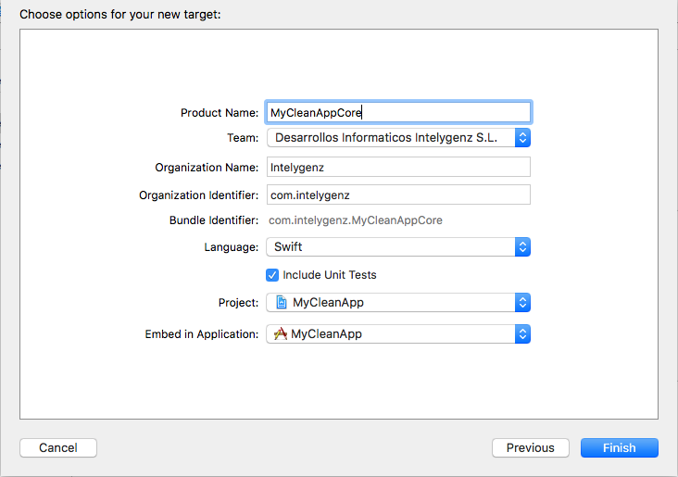This screenshot has height=477, width=678.
Task: Click the blue Finish button
Action: point(619,448)
